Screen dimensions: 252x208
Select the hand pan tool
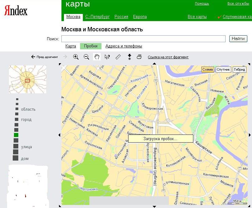97,57
